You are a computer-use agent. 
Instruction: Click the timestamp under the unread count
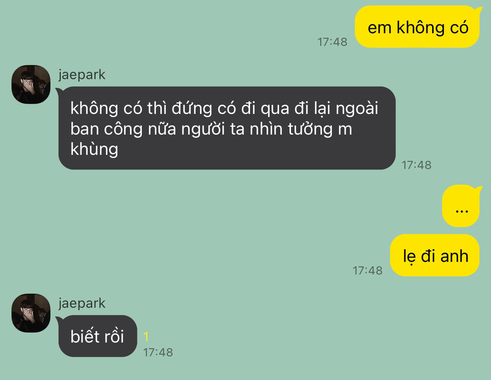(158, 352)
